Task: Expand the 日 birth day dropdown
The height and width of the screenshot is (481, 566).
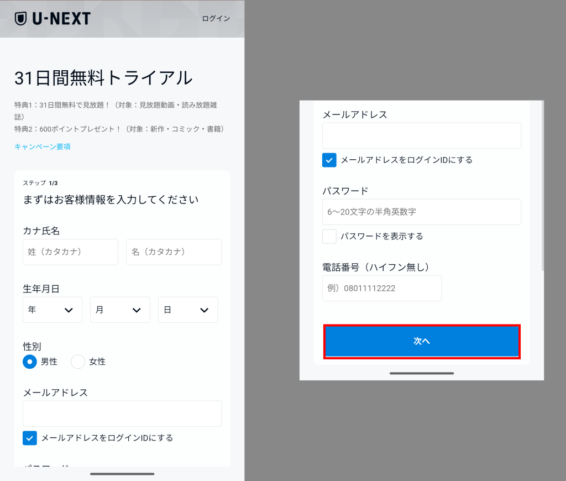Action: 188,310
